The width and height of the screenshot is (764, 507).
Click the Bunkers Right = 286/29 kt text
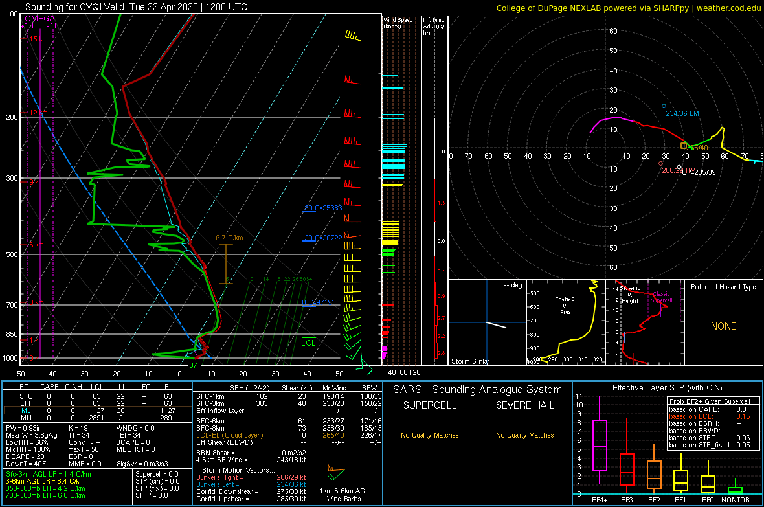coord(251,477)
